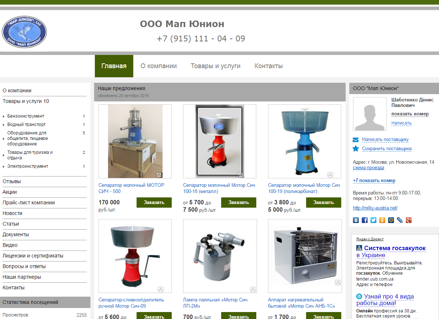Share via the Mail.ru @ icon
The height and width of the screenshot is (319, 439).
391,220
